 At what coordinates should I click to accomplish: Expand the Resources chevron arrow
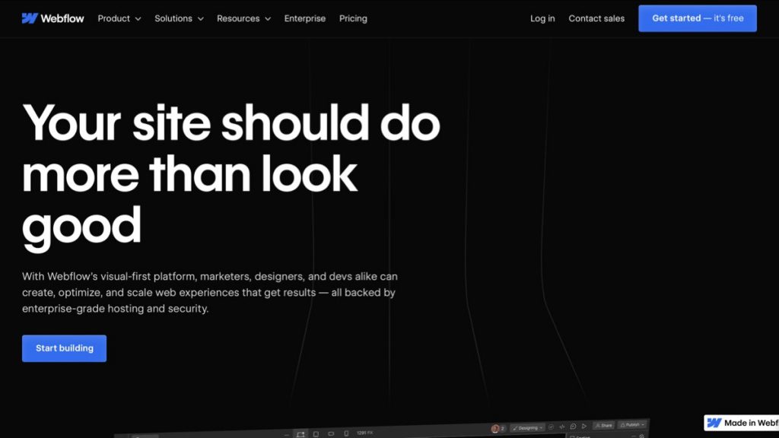click(268, 19)
